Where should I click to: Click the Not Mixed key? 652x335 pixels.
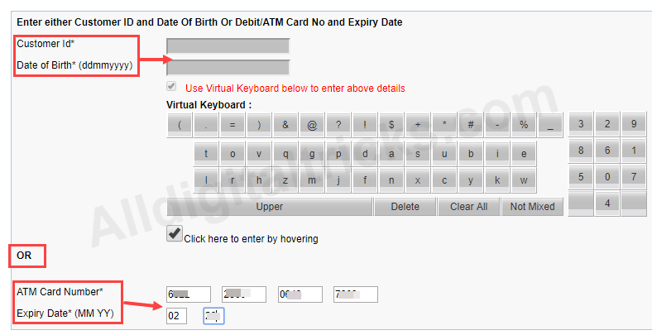click(x=532, y=207)
